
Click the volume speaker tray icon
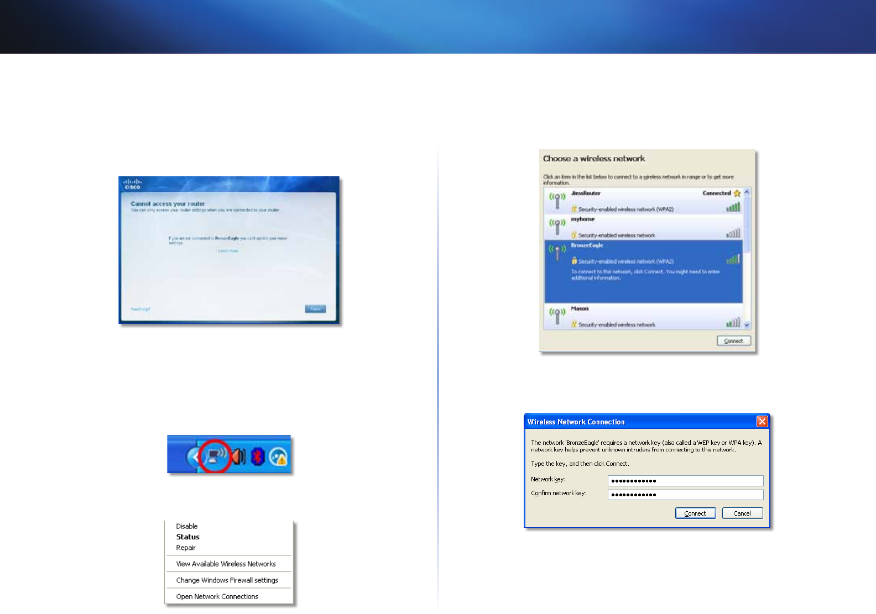coord(239,456)
